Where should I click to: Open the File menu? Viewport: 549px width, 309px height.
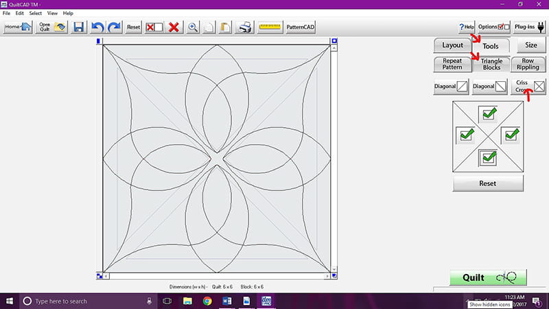click(7, 13)
